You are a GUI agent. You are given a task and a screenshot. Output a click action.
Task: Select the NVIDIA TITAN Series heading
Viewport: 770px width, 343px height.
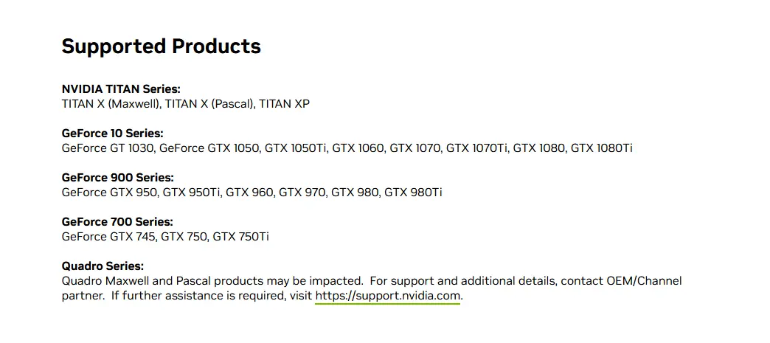(121, 89)
